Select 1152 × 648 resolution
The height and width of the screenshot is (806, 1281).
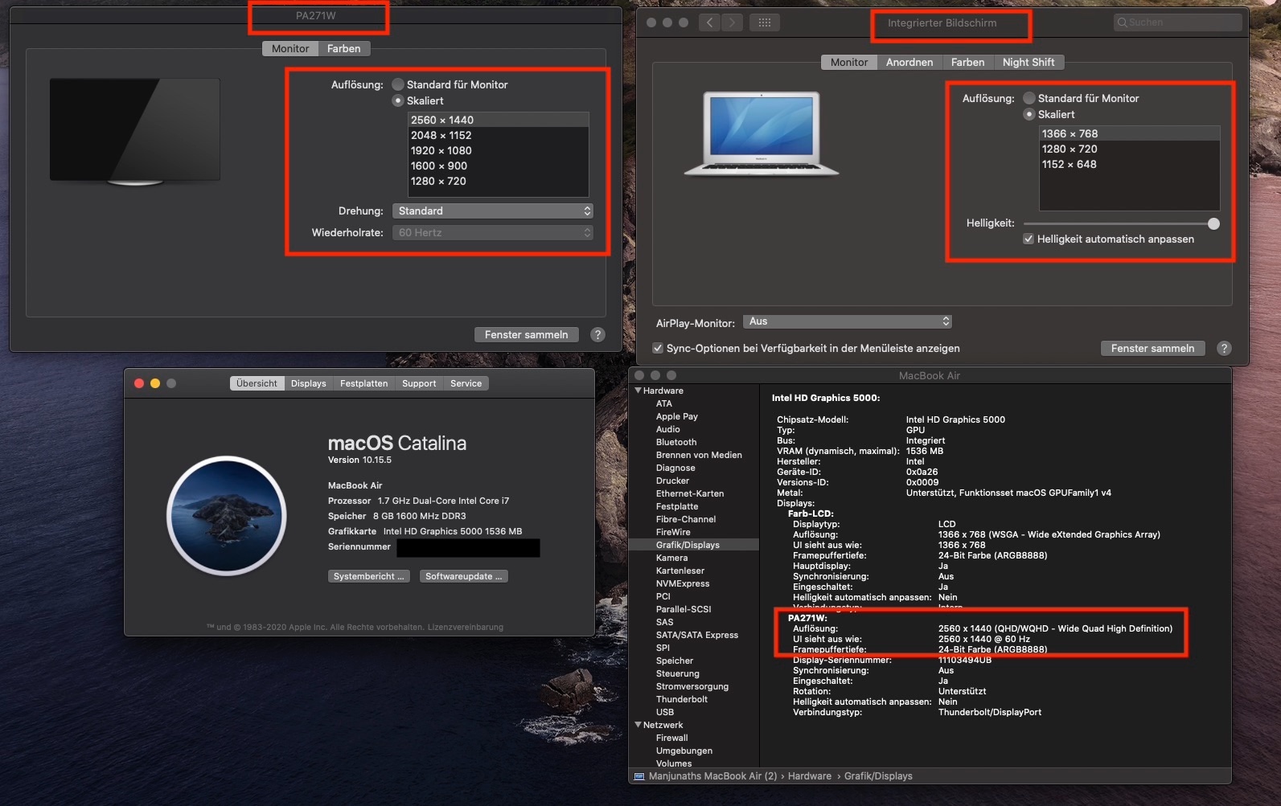coord(1130,164)
